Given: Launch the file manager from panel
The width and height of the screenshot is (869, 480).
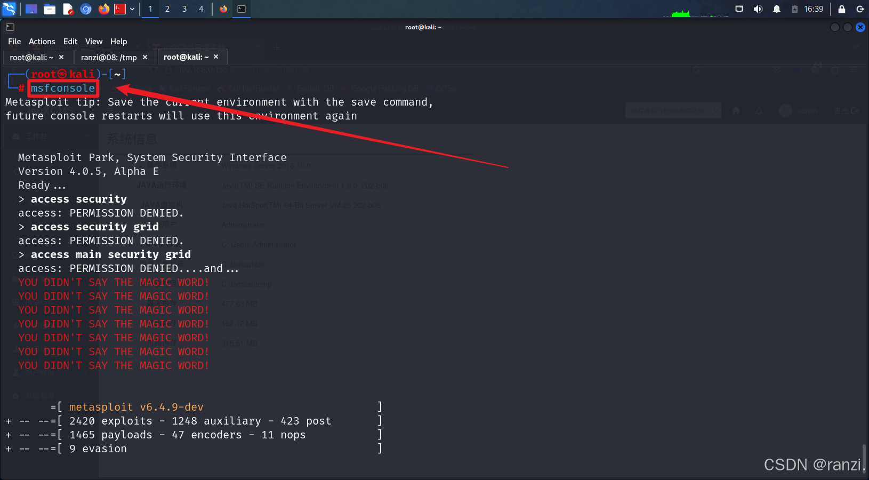Looking at the screenshot, I should coord(50,9).
